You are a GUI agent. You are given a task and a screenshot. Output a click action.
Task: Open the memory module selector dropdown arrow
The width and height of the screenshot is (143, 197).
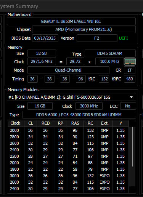pos(131,97)
